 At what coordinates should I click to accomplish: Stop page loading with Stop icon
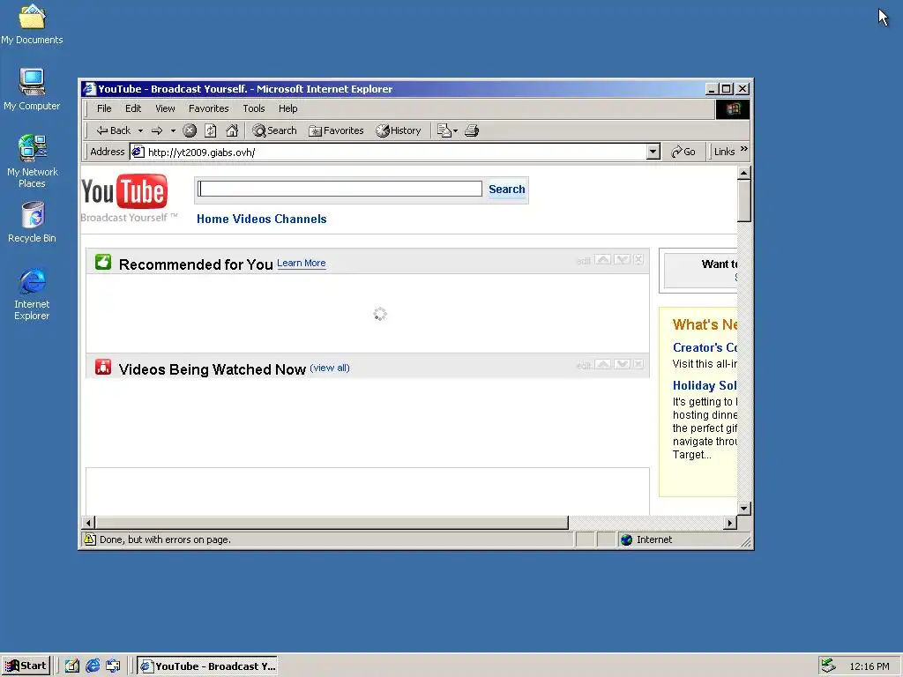tap(190, 130)
